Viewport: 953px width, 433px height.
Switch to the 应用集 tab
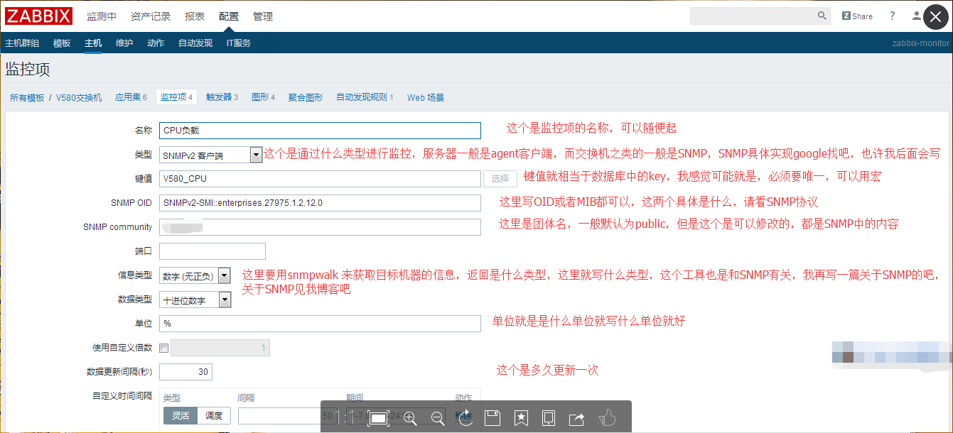(131, 97)
